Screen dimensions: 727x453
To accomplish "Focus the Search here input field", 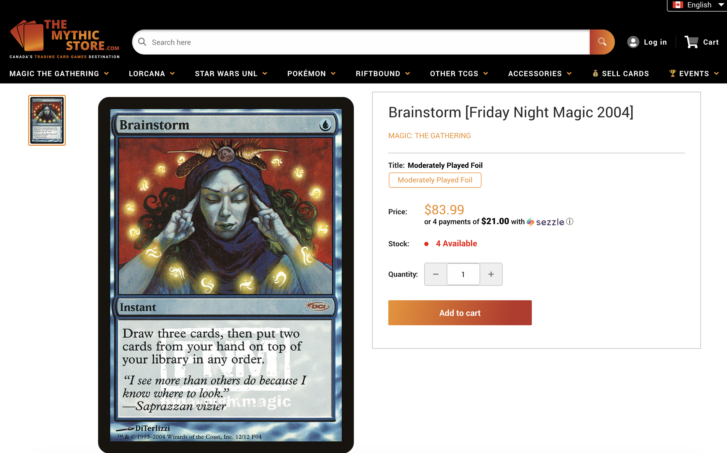I will coord(361,42).
